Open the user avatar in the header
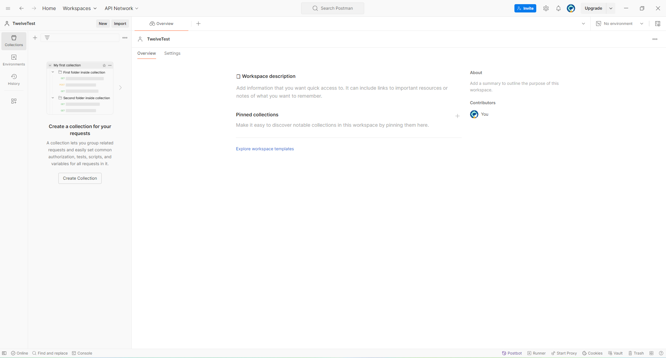The width and height of the screenshot is (666, 358). pyautogui.click(x=571, y=8)
